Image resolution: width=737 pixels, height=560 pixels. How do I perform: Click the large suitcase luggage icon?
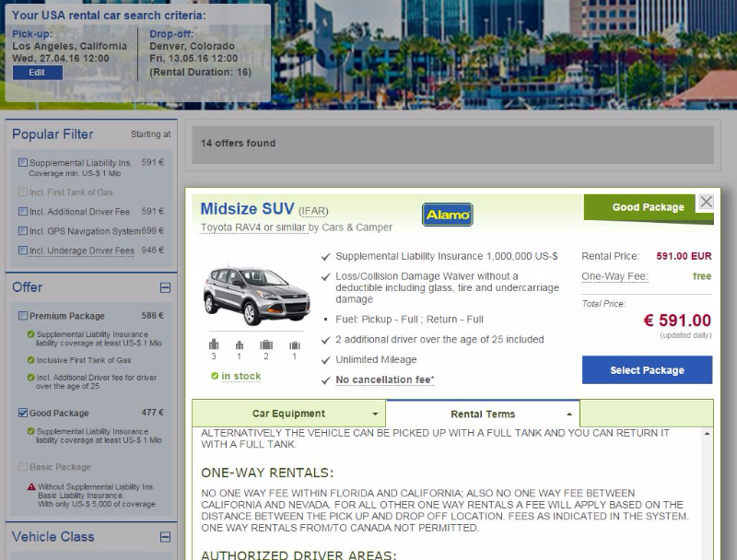tap(266, 344)
